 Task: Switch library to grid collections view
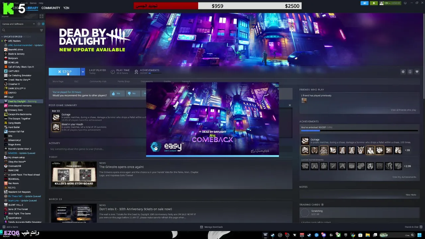pyautogui.click(x=42, y=16)
